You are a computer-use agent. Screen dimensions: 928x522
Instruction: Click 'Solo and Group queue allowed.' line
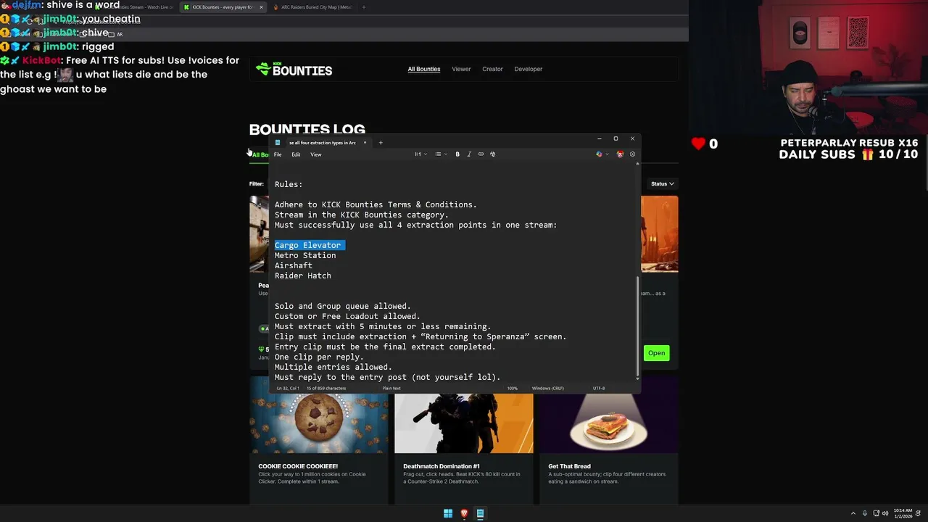(343, 307)
